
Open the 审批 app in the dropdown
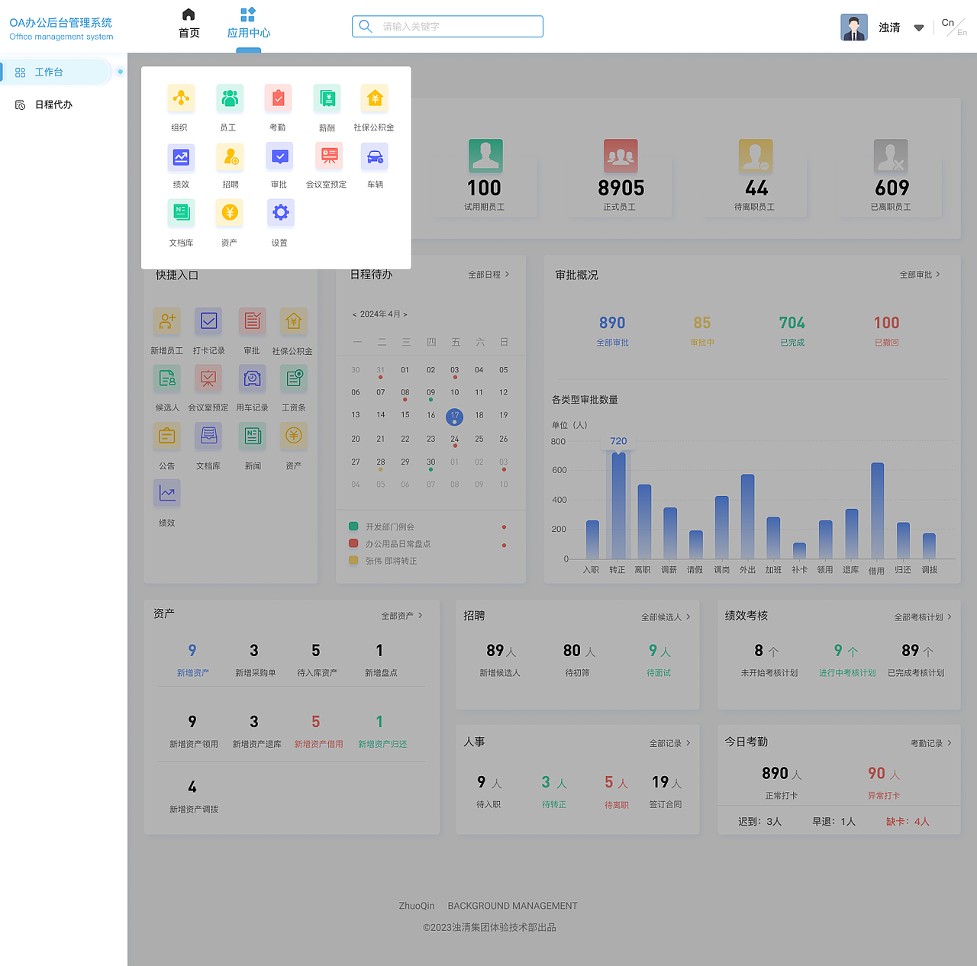pos(280,157)
